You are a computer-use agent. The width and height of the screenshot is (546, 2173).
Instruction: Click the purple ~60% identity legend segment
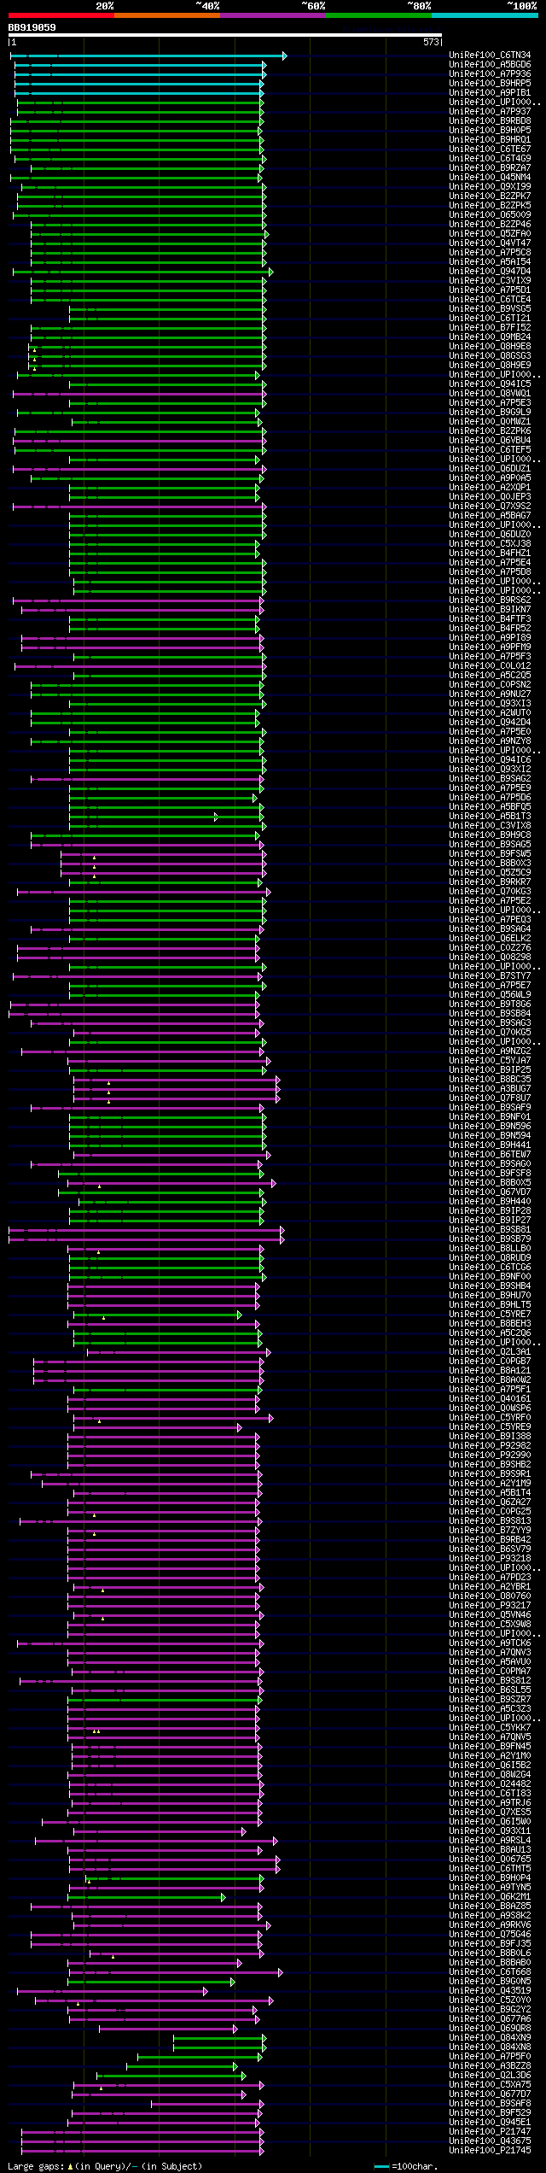(273, 15)
